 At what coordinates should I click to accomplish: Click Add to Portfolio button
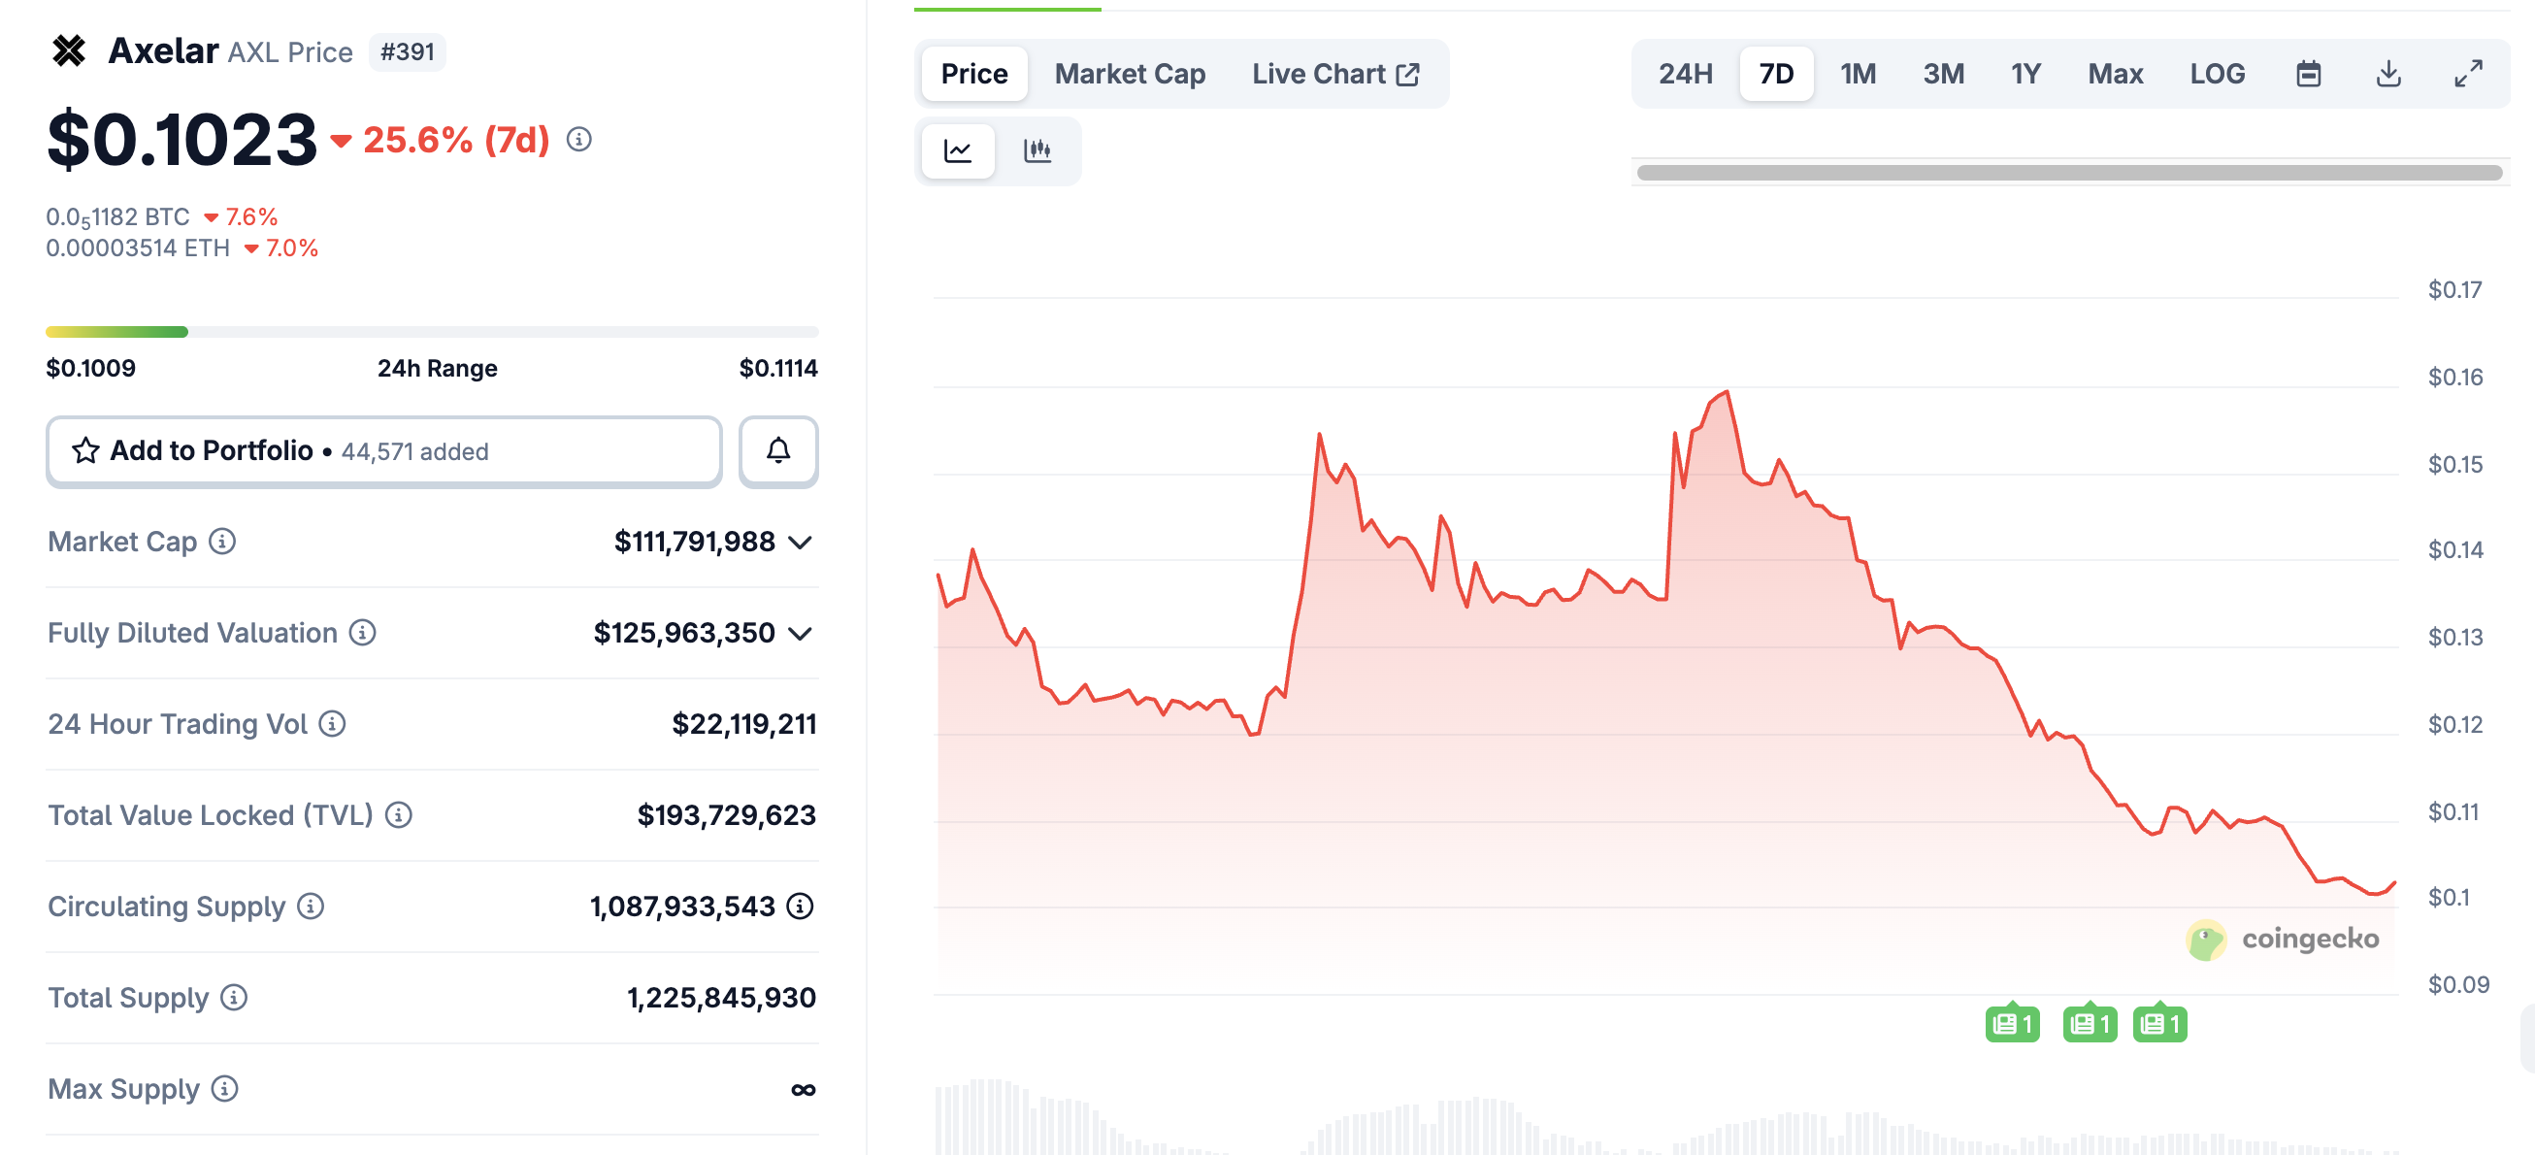pos(383,451)
